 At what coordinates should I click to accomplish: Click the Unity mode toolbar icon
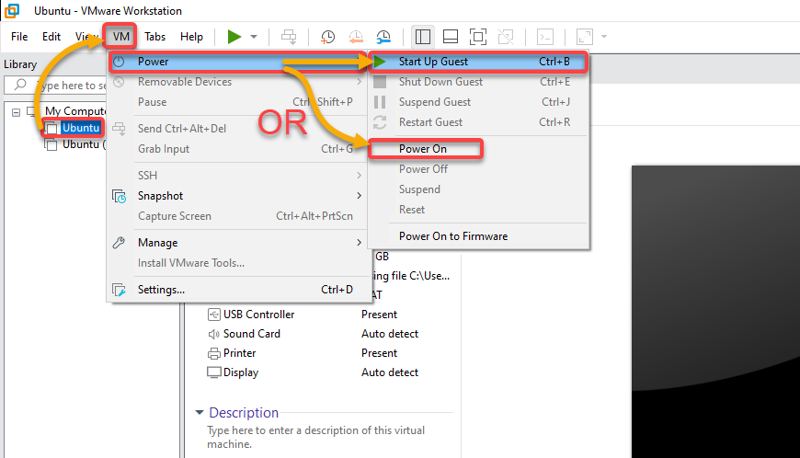tap(506, 37)
